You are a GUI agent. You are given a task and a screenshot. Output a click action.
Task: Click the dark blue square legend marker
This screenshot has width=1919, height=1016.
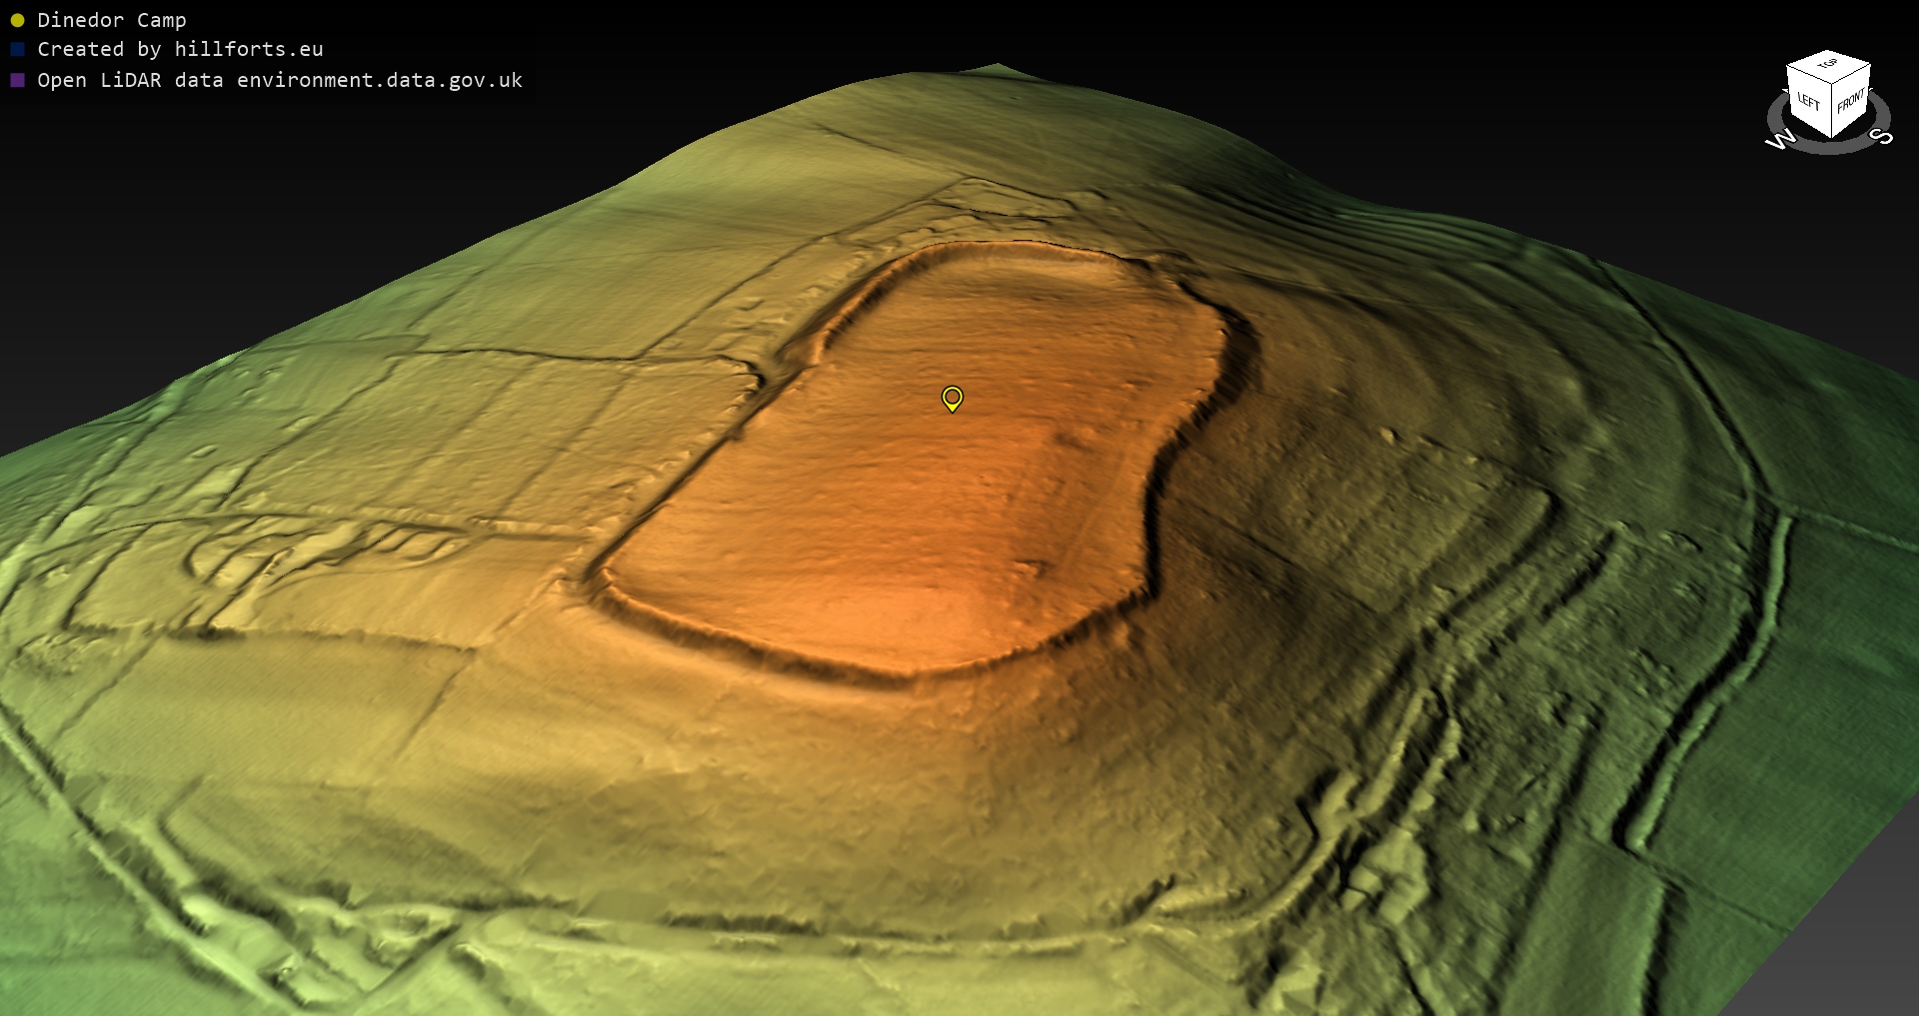click(x=17, y=49)
